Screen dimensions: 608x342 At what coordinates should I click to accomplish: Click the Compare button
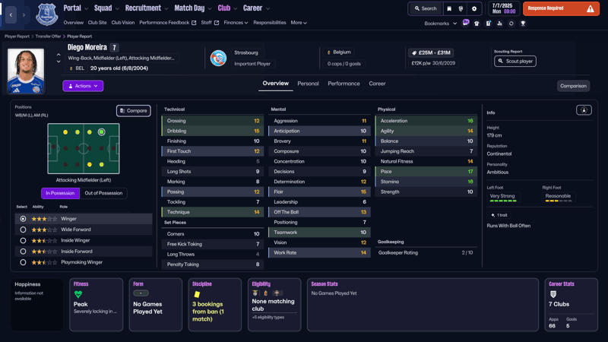(134, 110)
